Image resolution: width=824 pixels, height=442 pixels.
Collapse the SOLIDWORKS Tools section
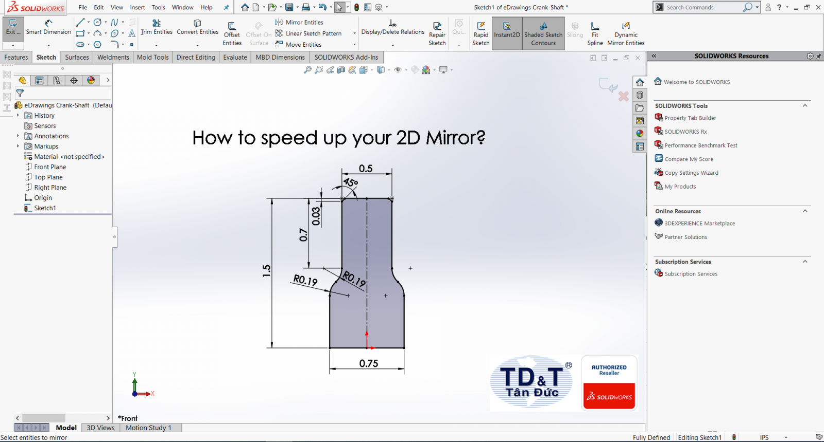pos(805,105)
